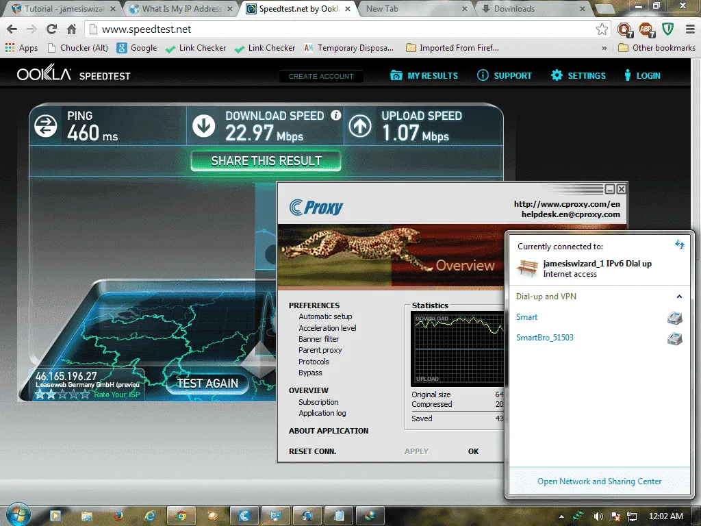Bookmark page with star icon

(x=602, y=29)
